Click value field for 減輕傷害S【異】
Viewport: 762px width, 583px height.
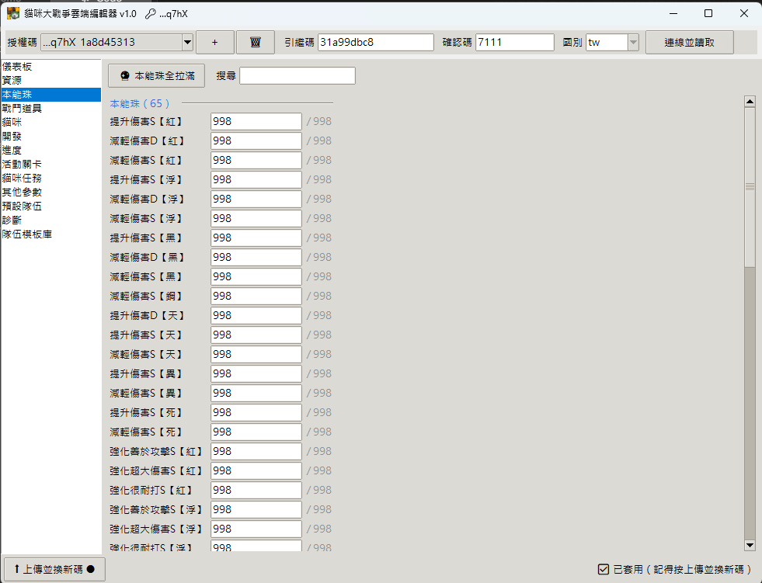(x=256, y=394)
